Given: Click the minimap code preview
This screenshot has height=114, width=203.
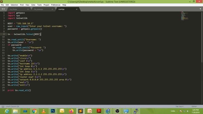Looking at the screenshot, I should click(185, 16).
